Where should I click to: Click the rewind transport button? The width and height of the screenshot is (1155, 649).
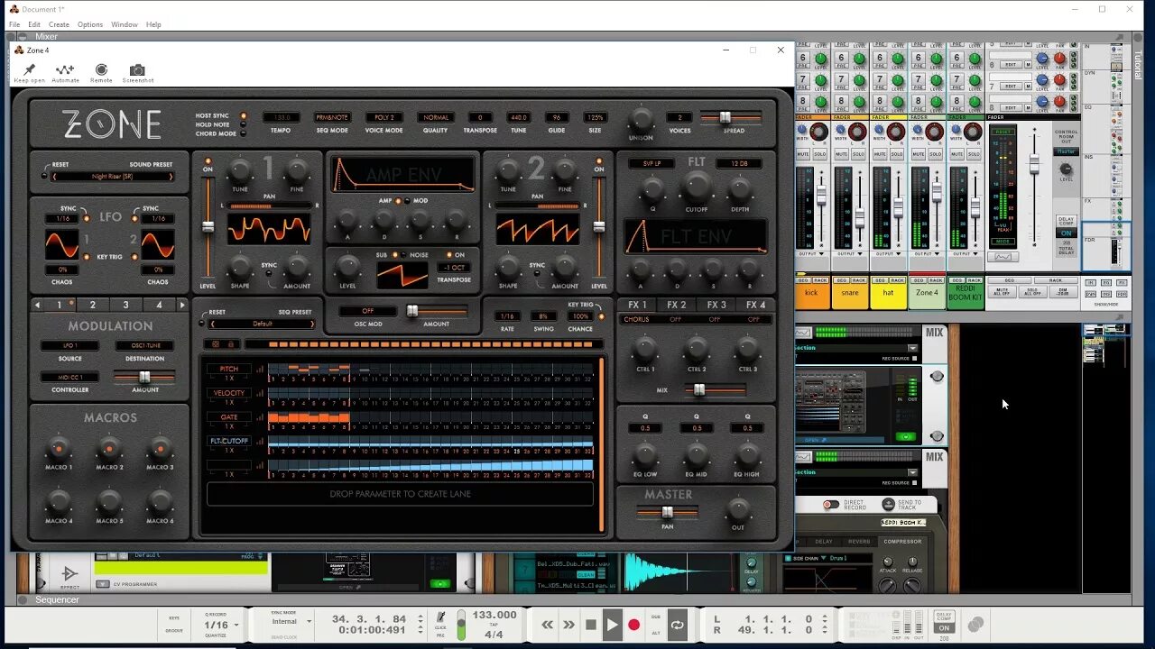pos(547,625)
